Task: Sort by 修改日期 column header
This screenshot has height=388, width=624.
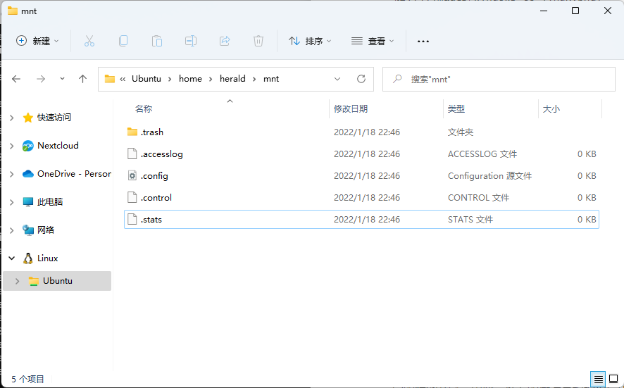Action: point(351,108)
